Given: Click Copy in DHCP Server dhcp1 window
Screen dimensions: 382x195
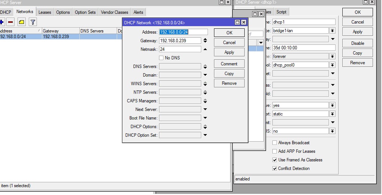Looking at the screenshot, I should (x=358, y=53).
